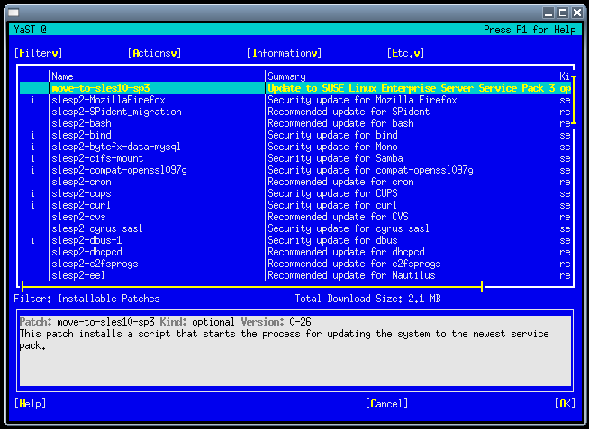Click the 'Filter: Installable Patches' label
The image size is (589, 429).
pos(86,299)
